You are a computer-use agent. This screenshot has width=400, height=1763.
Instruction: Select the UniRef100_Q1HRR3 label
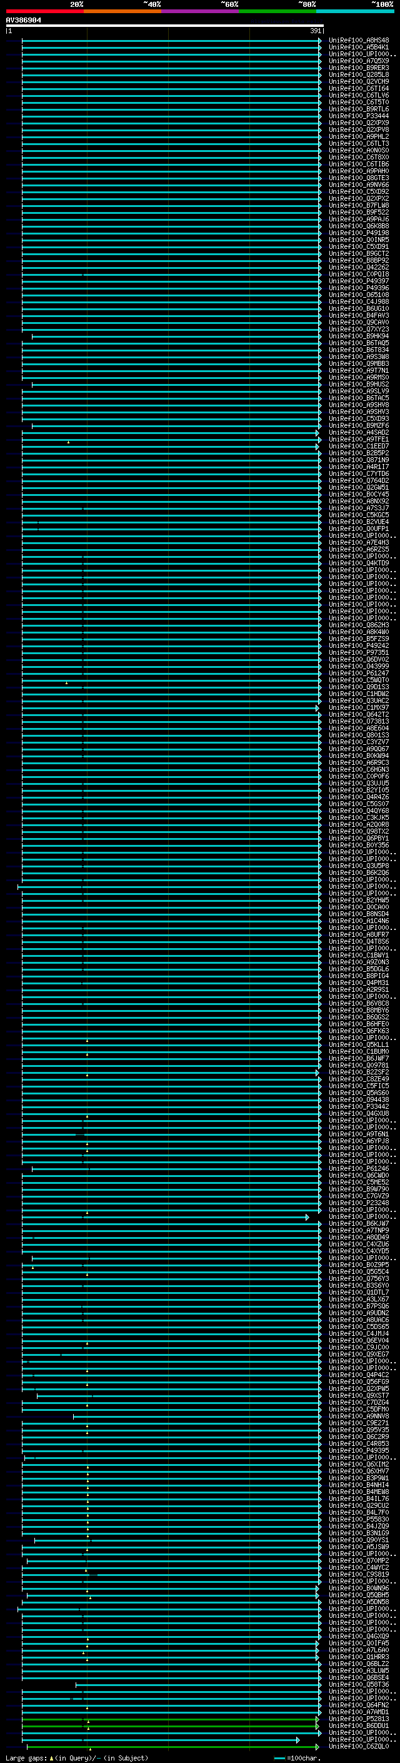click(x=359, y=1657)
